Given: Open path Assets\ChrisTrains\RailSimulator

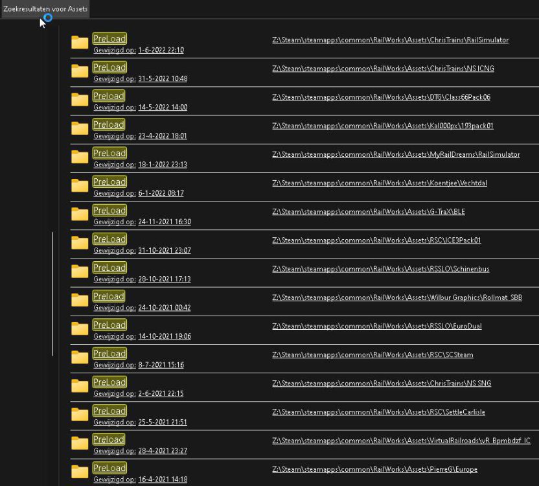Looking at the screenshot, I should [390, 40].
